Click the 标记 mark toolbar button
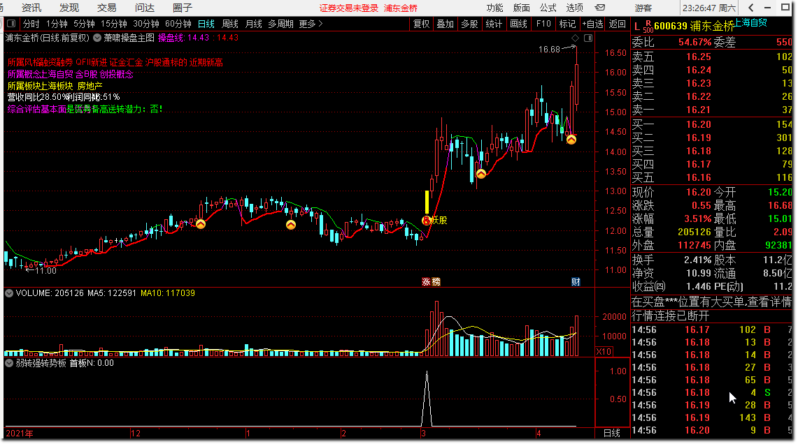The height and width of the screenshot is (444, 798). click(567, 24)
